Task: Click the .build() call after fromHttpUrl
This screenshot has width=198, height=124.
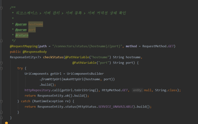Action: coord(47,85)
